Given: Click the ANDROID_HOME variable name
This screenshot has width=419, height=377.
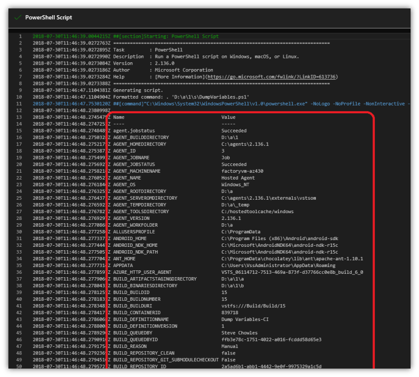Looking at the screenshot, I should tap(130, 238).
